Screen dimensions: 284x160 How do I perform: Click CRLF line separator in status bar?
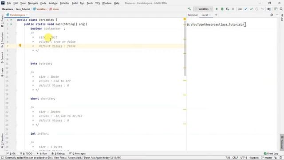tap(235, 158)
